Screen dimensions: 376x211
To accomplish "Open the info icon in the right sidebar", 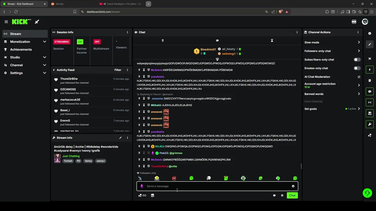I will (370, 33).
